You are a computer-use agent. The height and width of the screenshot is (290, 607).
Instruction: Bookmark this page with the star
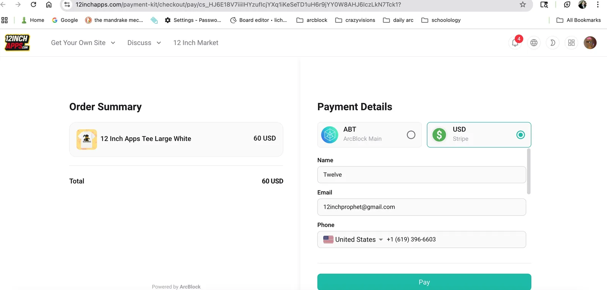click(x=523, y=5)
